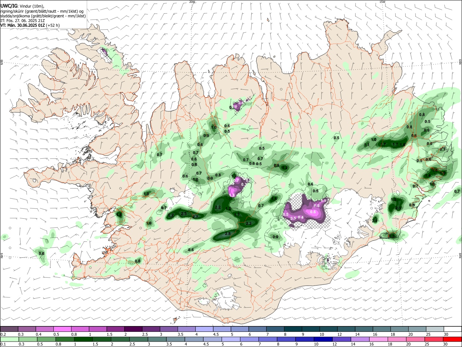Click the 20W longitude label at top
Viewport: 462px width, 347px height.
[x=192, y=2]
